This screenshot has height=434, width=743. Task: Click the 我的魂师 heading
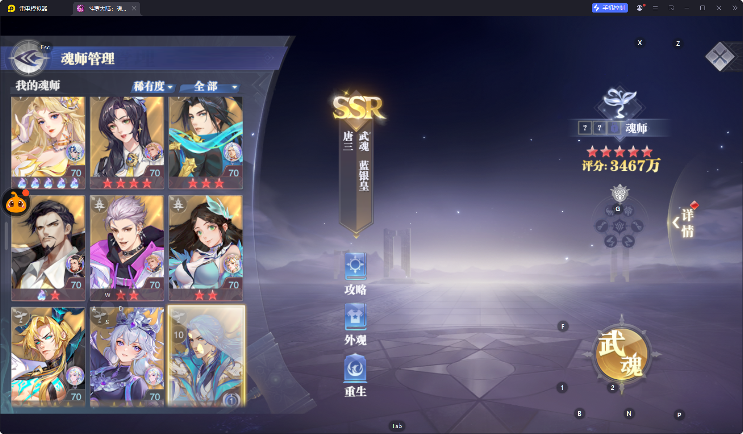coord(38,85)
